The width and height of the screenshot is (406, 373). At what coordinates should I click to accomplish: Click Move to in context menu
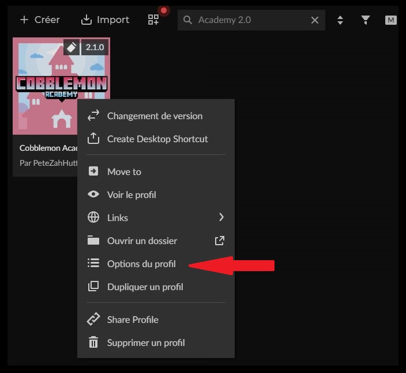tap(124, 172)
